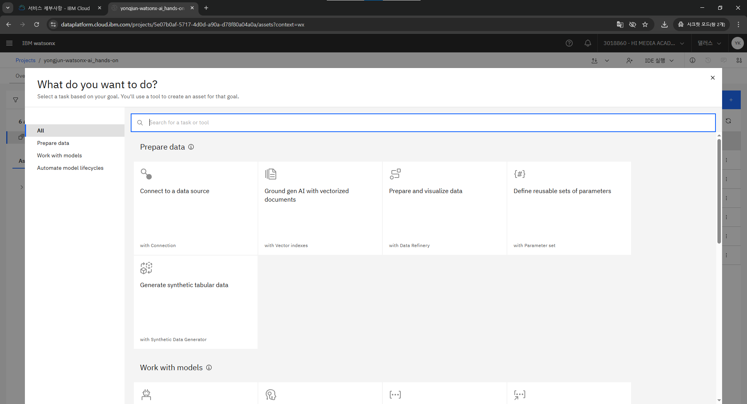Click the Prepare and visualize data icon

(x=395, y=174)
